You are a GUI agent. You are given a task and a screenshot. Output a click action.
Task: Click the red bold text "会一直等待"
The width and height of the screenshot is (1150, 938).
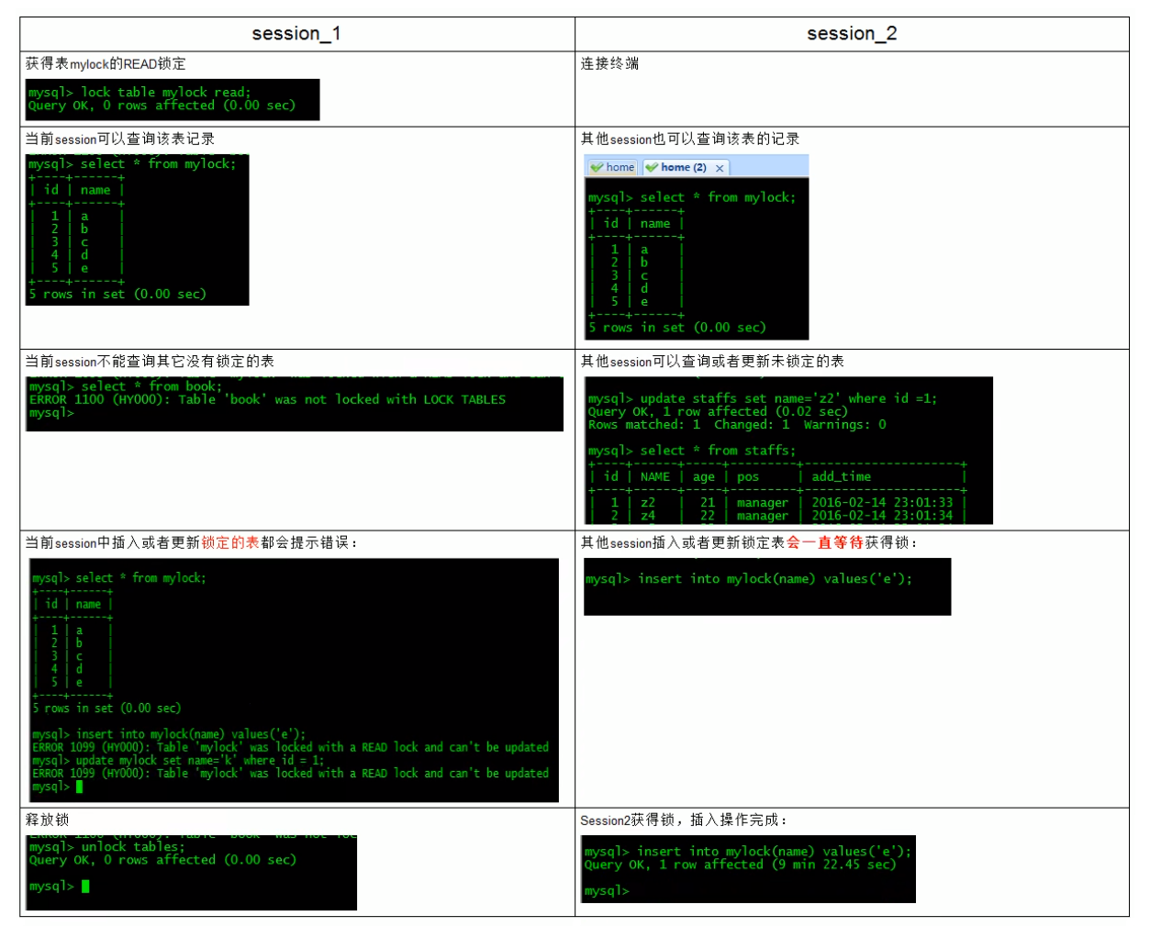tap(824, 542)
